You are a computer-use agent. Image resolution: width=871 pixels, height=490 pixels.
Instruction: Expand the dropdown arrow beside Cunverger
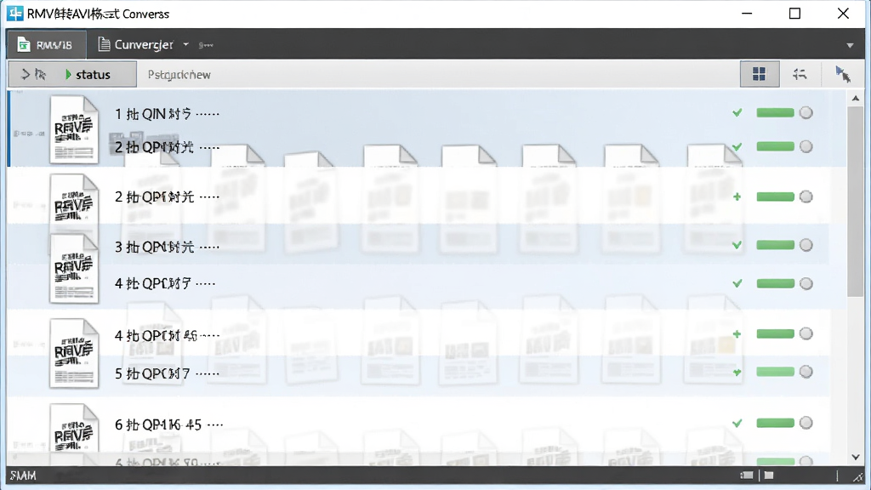[186, 44]
